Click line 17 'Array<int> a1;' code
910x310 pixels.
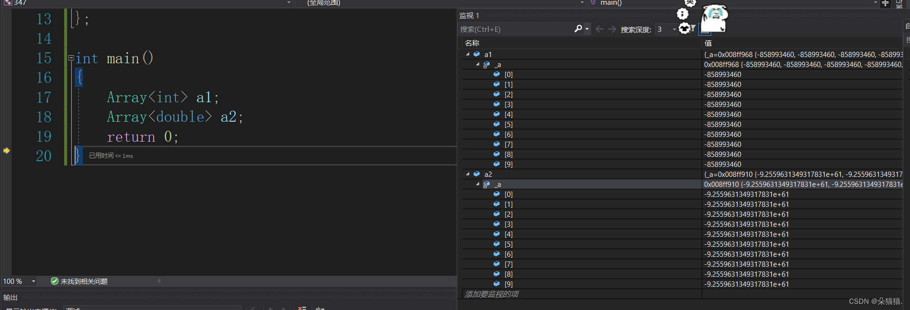tap(163, 97)
